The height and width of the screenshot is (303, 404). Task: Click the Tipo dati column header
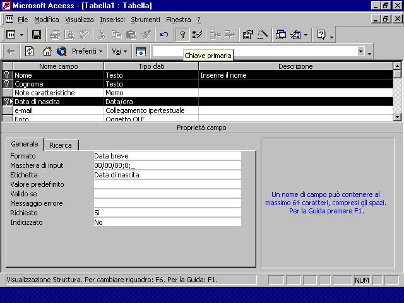click(x=151, y=66)
